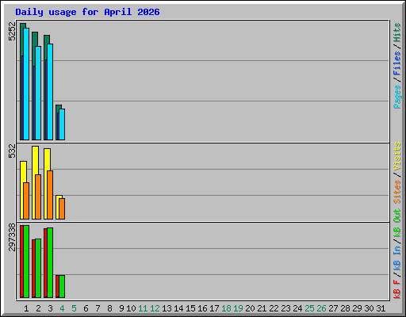Click the 5252 hits axis value
The height and width of the screenshot is (317, 406).
(12, 32)
